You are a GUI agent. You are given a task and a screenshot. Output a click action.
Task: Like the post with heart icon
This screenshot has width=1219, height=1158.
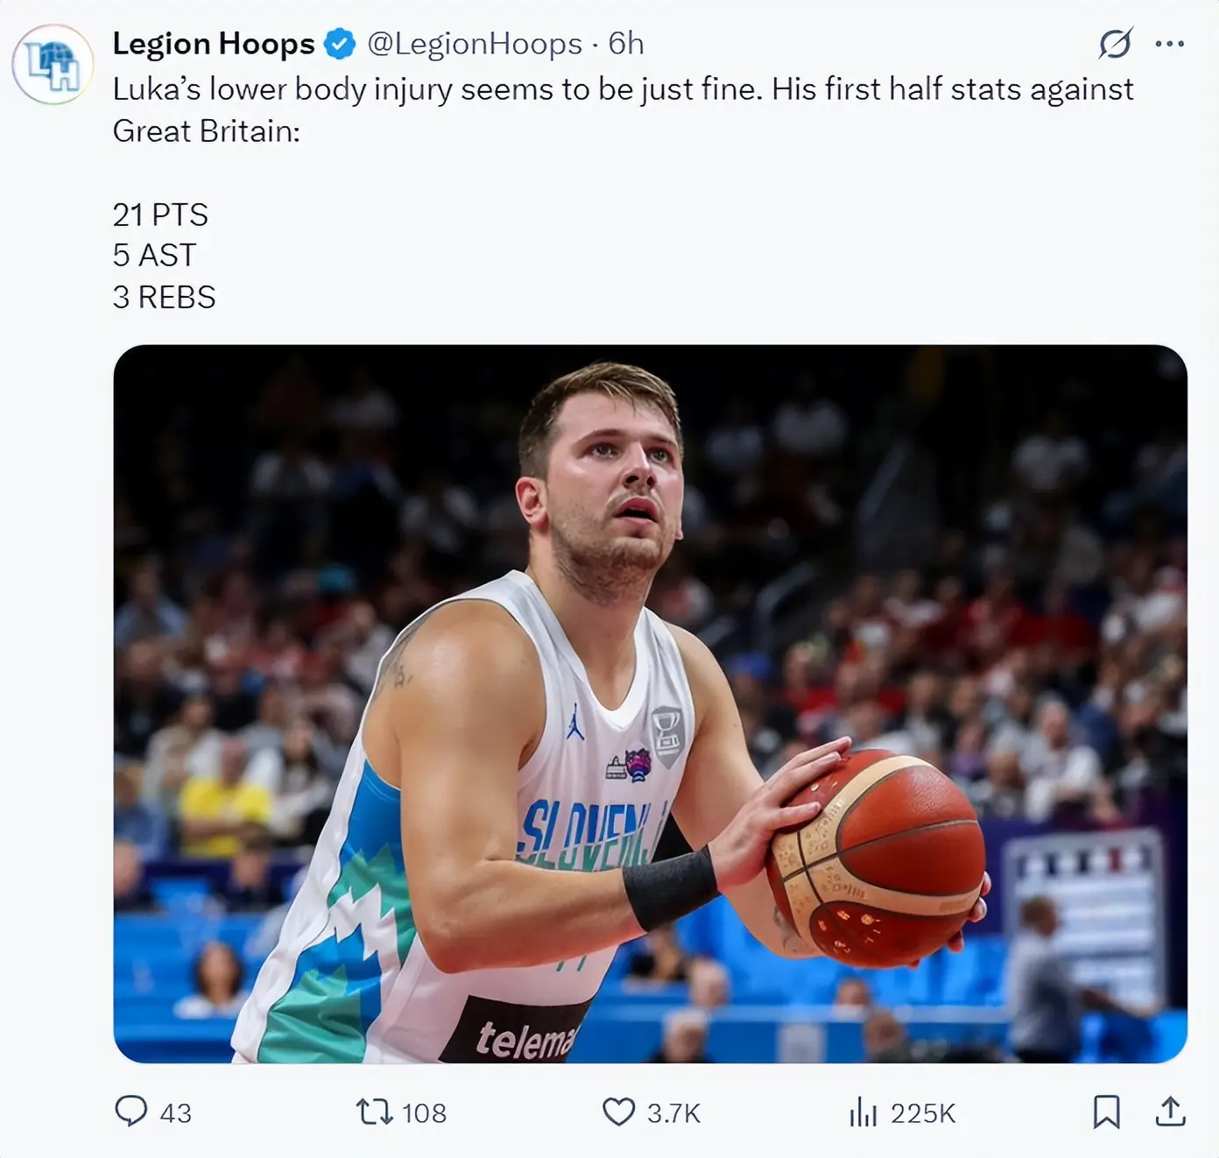[x=618, y=1112]
